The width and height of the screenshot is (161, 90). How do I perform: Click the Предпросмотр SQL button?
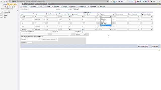click(x=143, y=46)
